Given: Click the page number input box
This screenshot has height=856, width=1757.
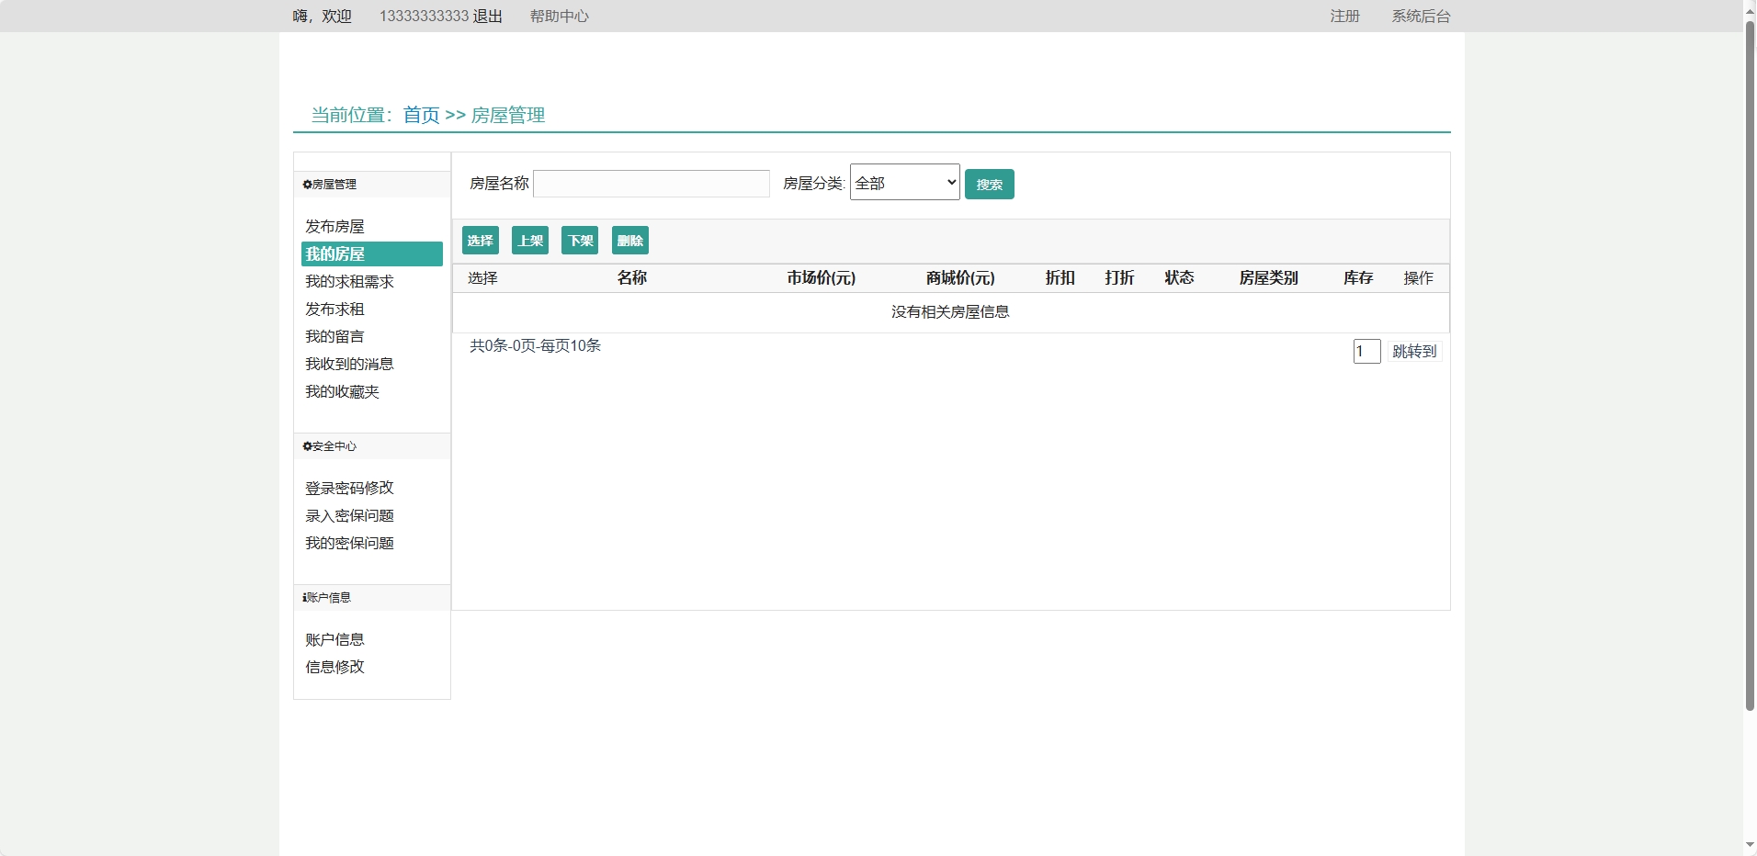Looking at the screenshot, I should (x=1366, y=352).
